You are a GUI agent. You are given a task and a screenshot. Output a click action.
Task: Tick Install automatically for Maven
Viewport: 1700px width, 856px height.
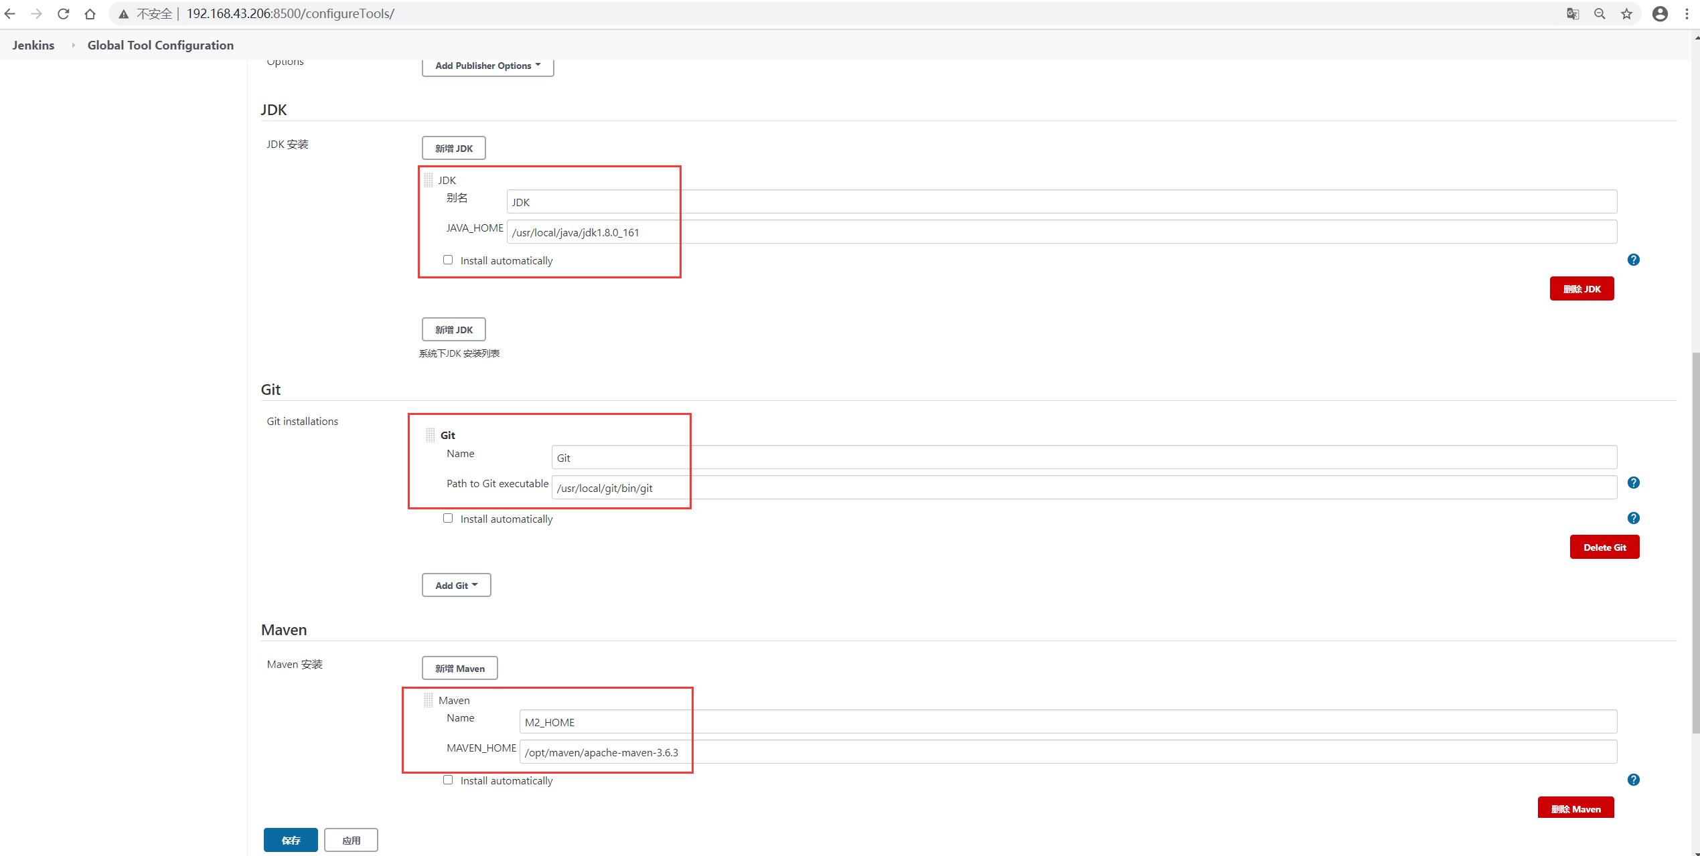point(448,780)
